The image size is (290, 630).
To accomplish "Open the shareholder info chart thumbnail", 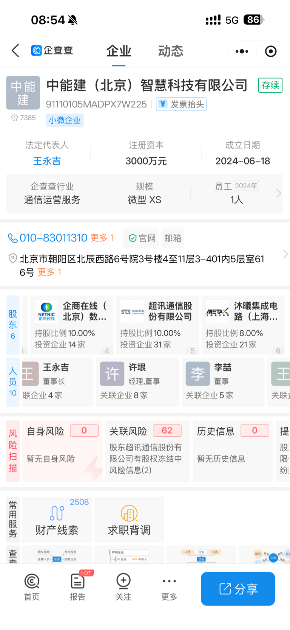I will [57, 555].
